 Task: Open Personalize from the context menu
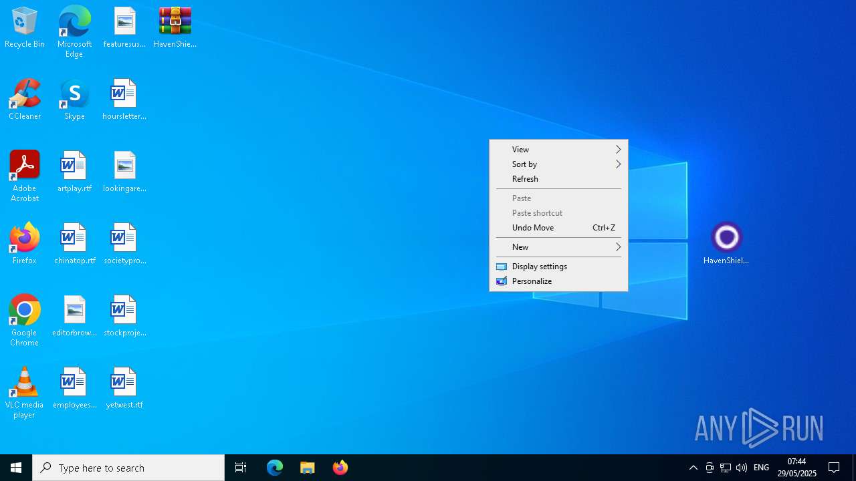pos(558,281)
